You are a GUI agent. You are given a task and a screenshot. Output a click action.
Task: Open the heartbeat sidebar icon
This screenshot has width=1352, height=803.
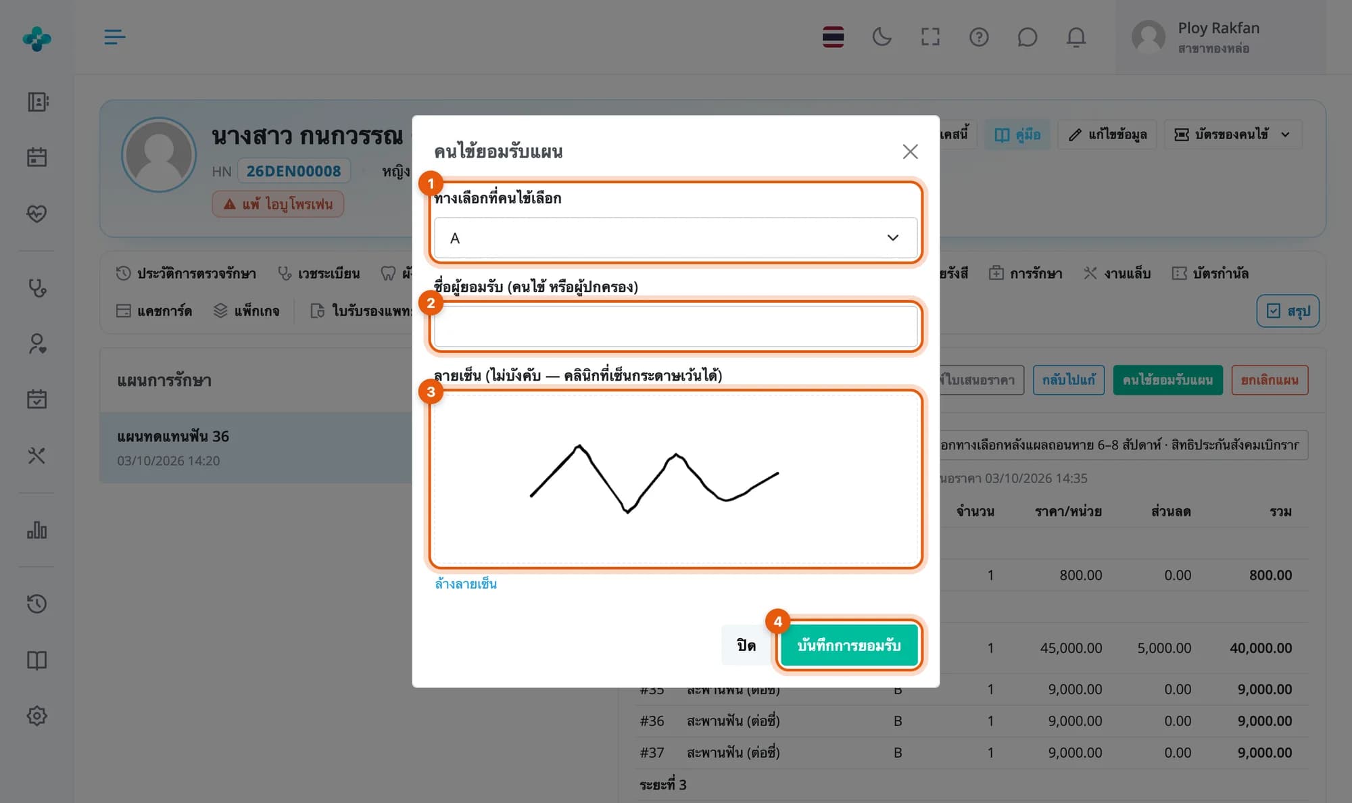click(37, 214)
